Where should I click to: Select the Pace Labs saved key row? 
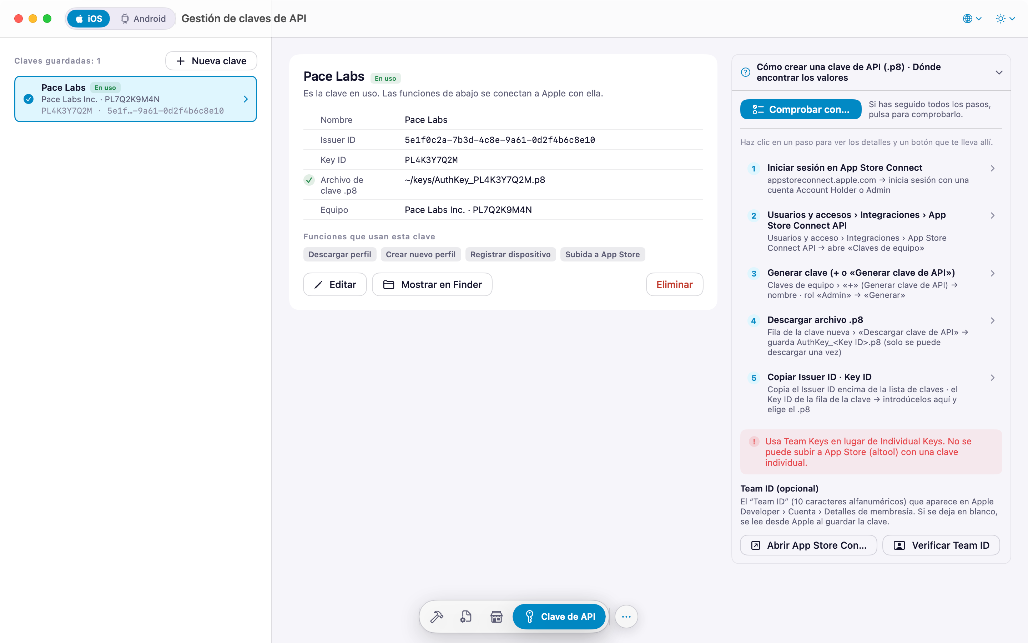136,99
